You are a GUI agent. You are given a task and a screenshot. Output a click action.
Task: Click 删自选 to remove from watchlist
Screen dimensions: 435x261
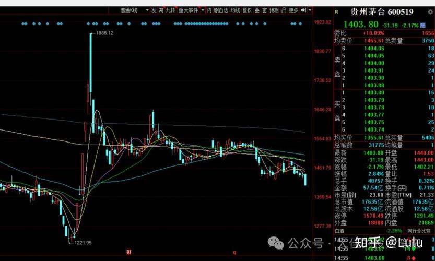pyautogui.click(x=221, y=10)
